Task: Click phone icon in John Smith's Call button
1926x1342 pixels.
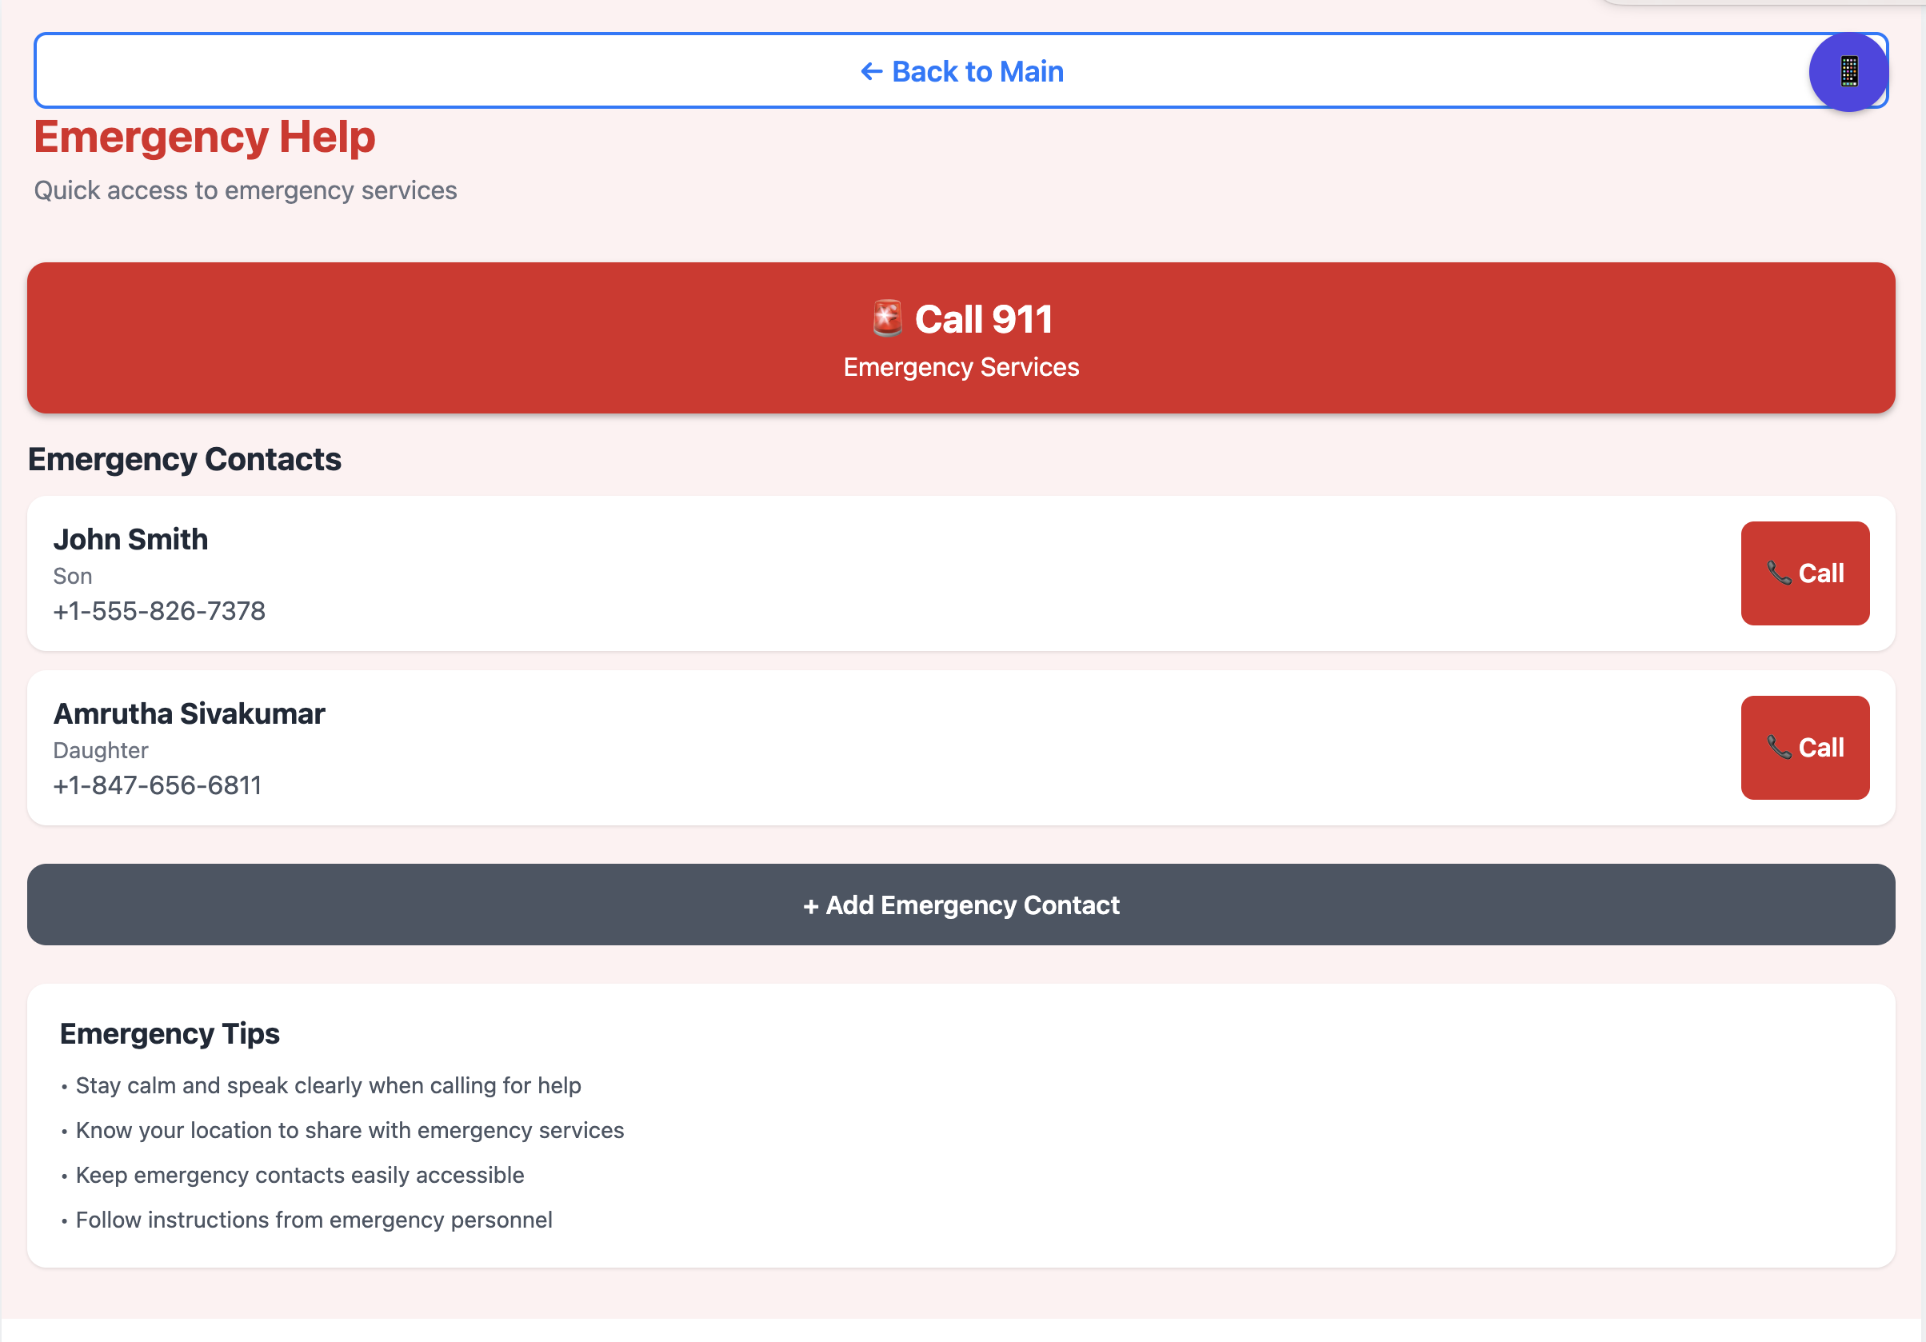Action: click(1778, 573)
